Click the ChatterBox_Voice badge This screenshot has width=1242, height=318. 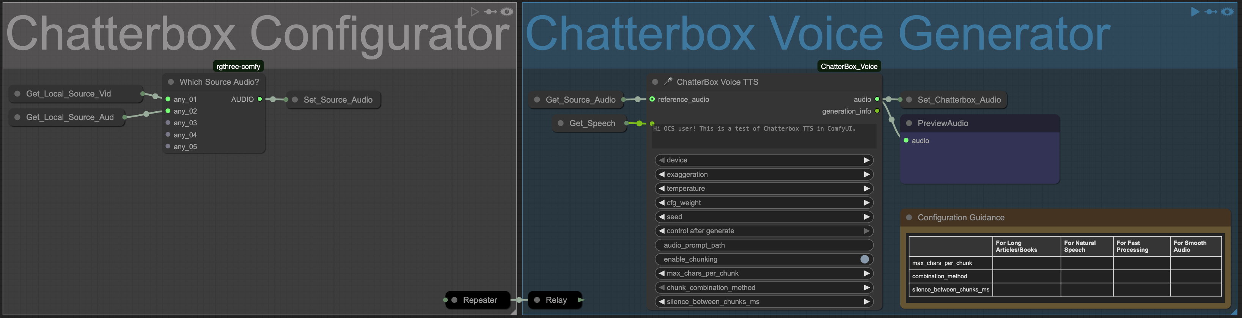[x=849, y=66]
